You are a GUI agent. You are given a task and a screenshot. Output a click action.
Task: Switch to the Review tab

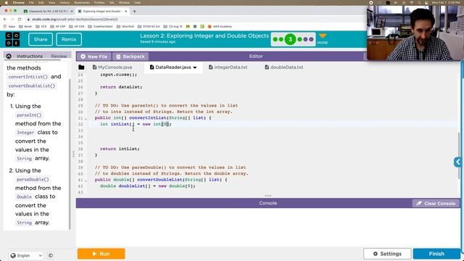point(59,56)
